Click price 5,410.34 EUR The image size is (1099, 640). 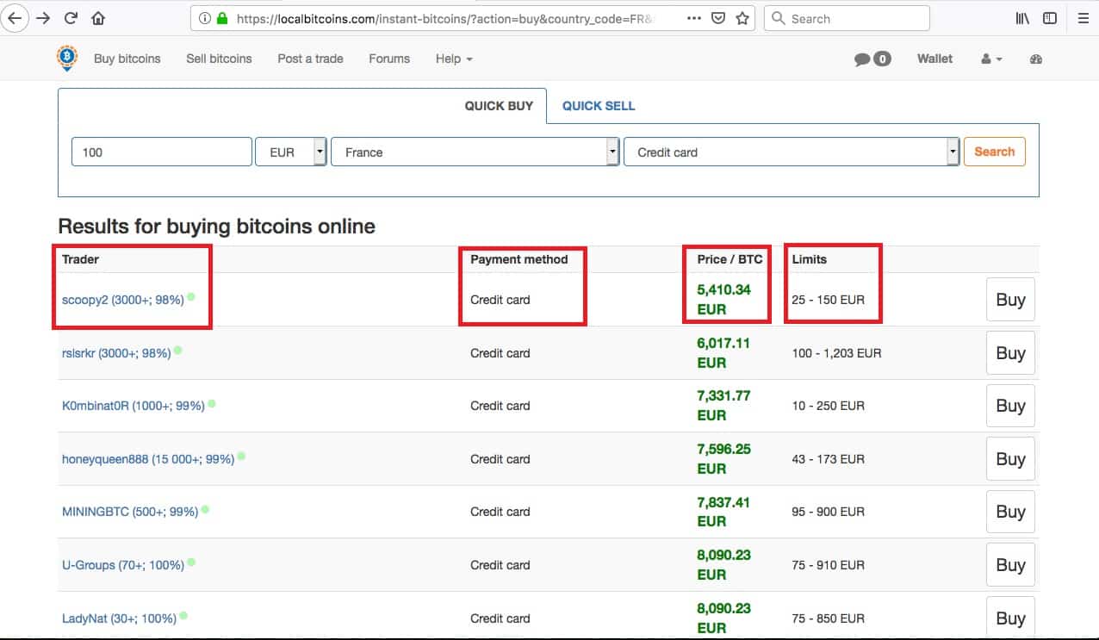pyautogui.click(x=723, y=300)
